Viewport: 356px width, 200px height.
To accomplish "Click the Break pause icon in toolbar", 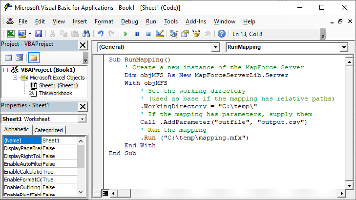I will pyautogui.click(x=137, y=34).
